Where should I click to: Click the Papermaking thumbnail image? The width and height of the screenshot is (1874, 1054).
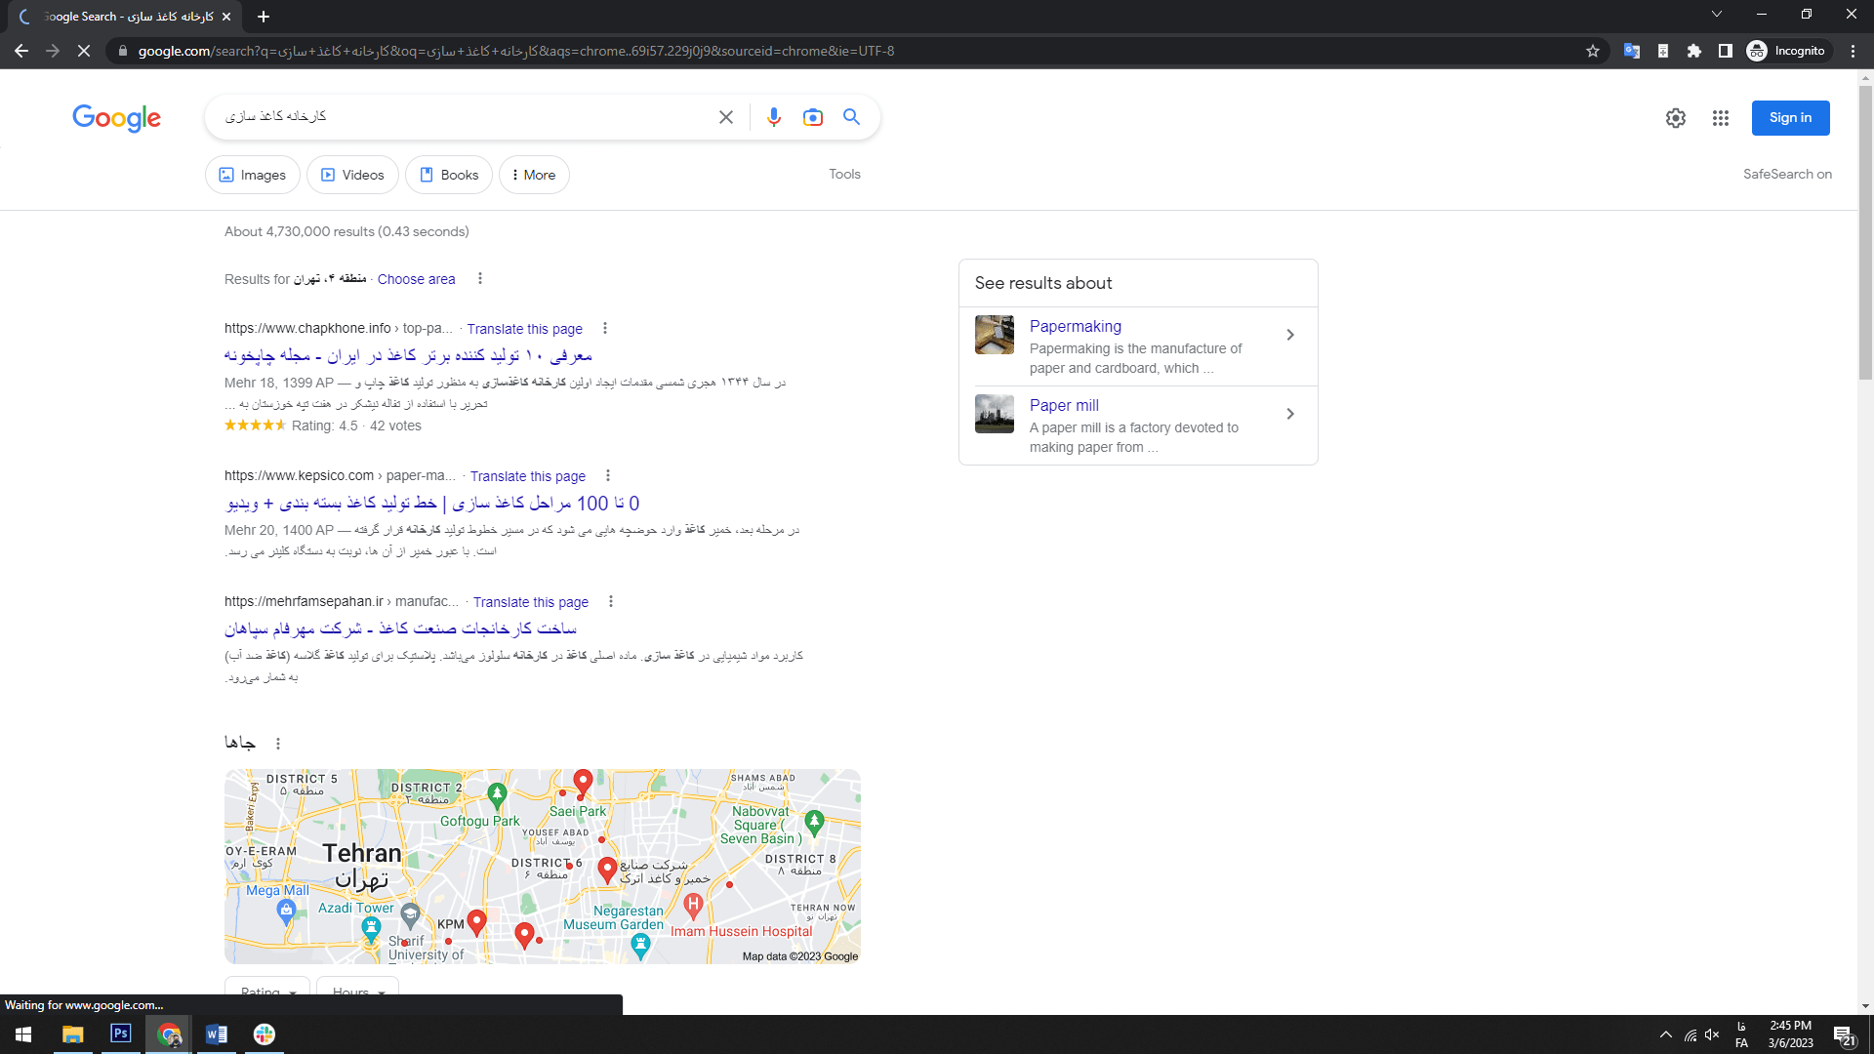coord(995,335)
